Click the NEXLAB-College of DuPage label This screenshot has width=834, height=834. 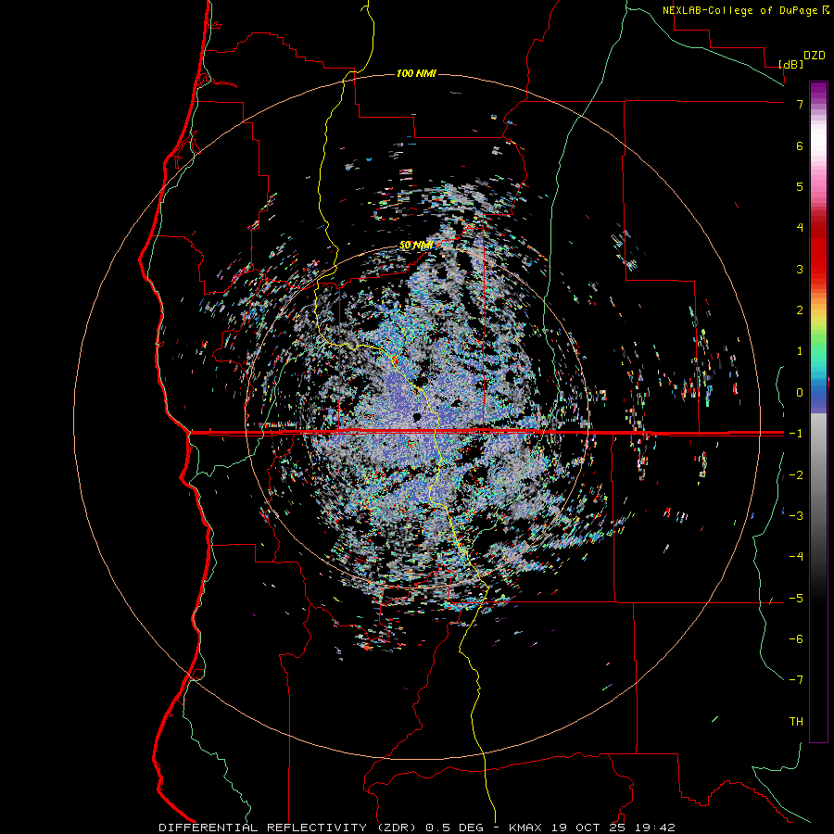coord(745,10)
